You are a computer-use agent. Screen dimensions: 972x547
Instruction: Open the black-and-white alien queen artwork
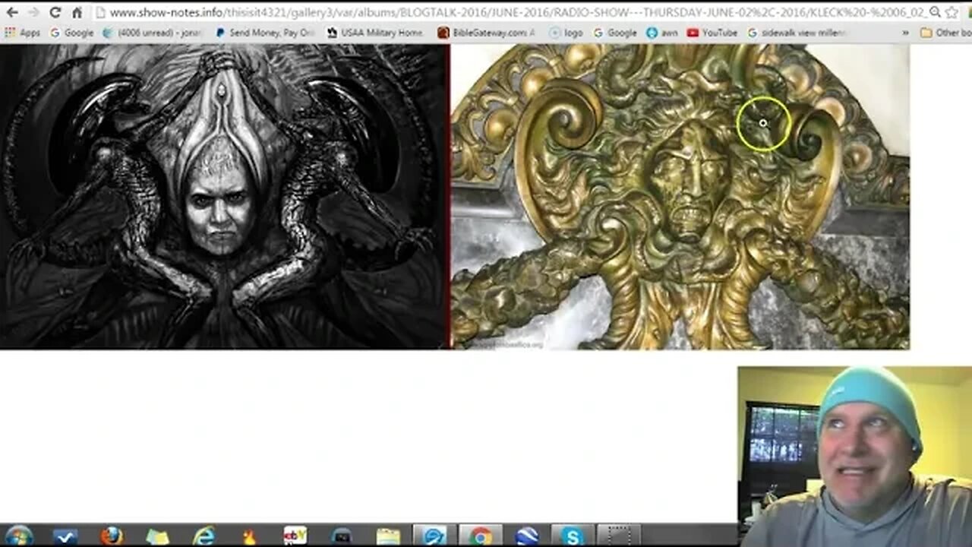tap(224, 197)
